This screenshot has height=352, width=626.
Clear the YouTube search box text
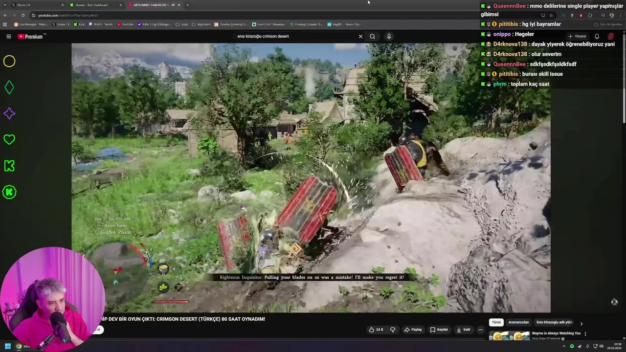click(x=360, y=36)
